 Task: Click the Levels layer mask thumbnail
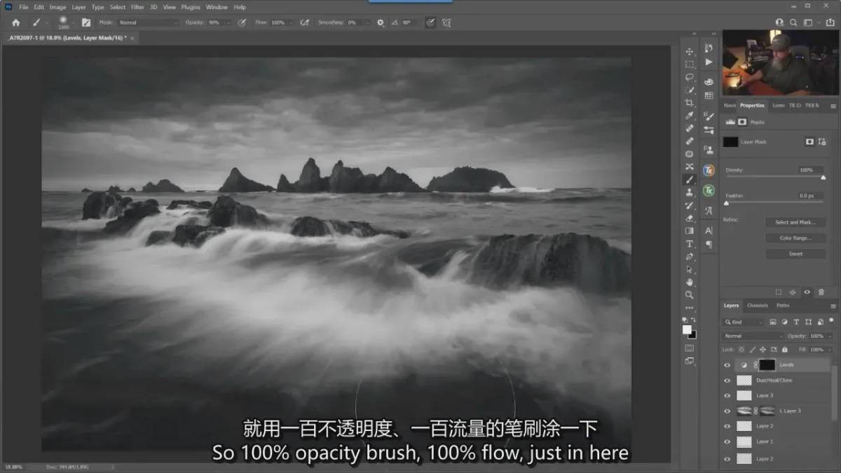point(767,365)
